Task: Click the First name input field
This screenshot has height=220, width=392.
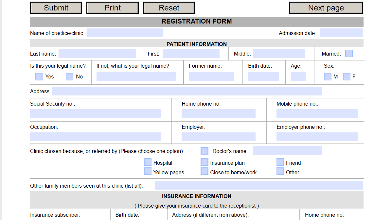Action: click(x=191, y=53)
